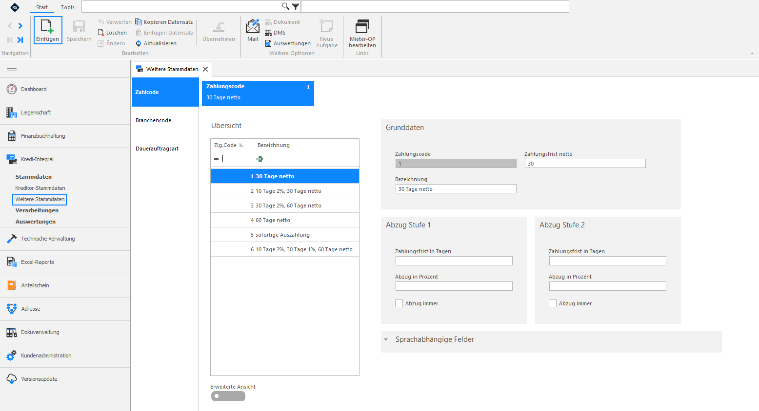Click the search magnifier icon
The width and height of the screenshot is (759, 411).
click(285, 6)
